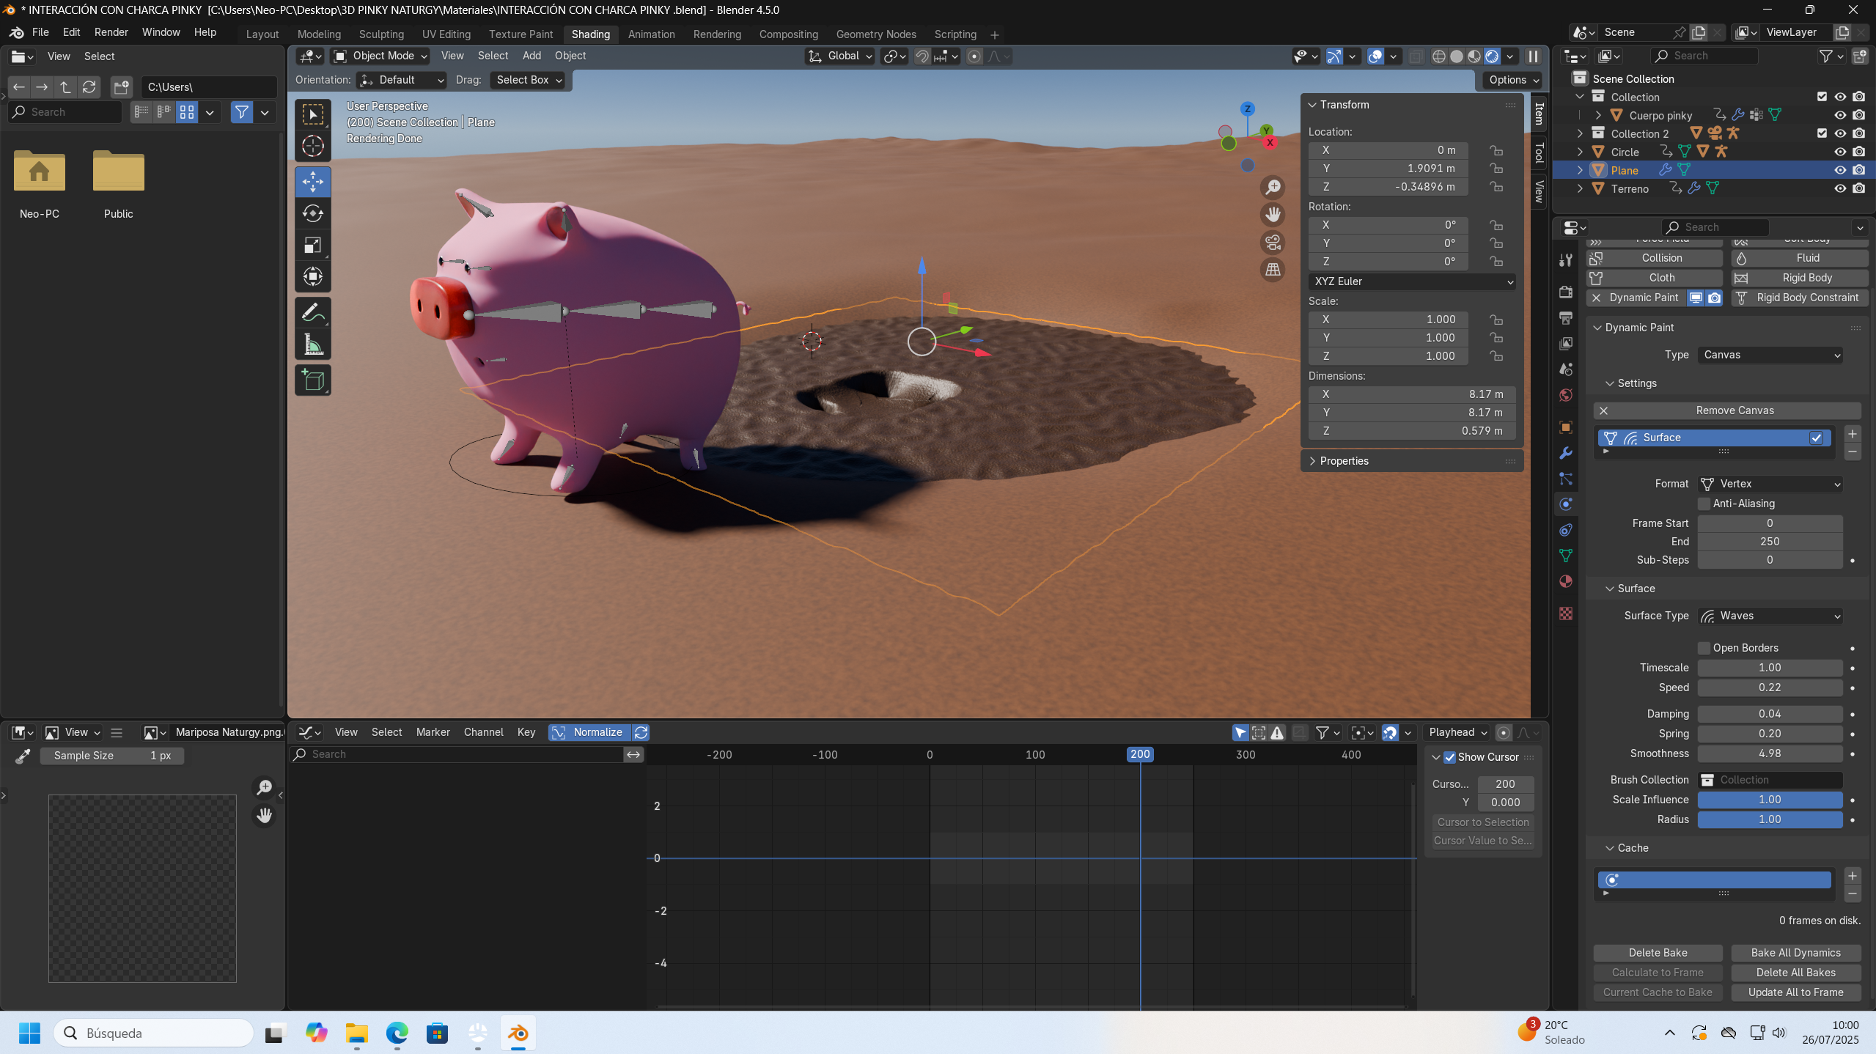The height and width of the screenshot is (1054, 1876).
Task: Create new folder in file browser
Action: [122, 87]
